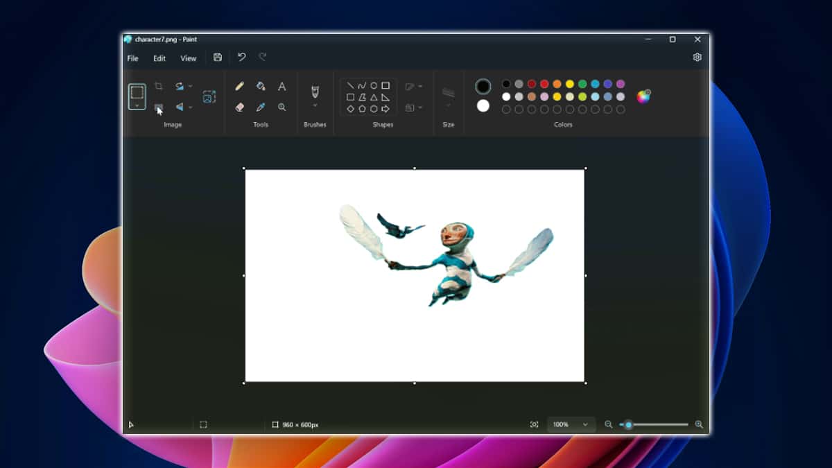Click the Undo button
This screenshot has height=468, width=832.
(x=241, y=58)
